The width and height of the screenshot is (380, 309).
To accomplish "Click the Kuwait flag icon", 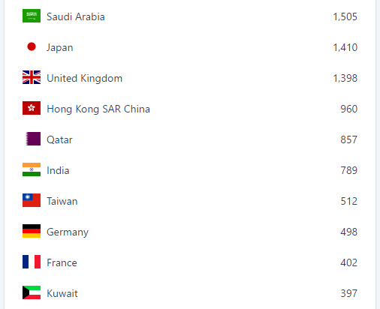I will (32, 292).
